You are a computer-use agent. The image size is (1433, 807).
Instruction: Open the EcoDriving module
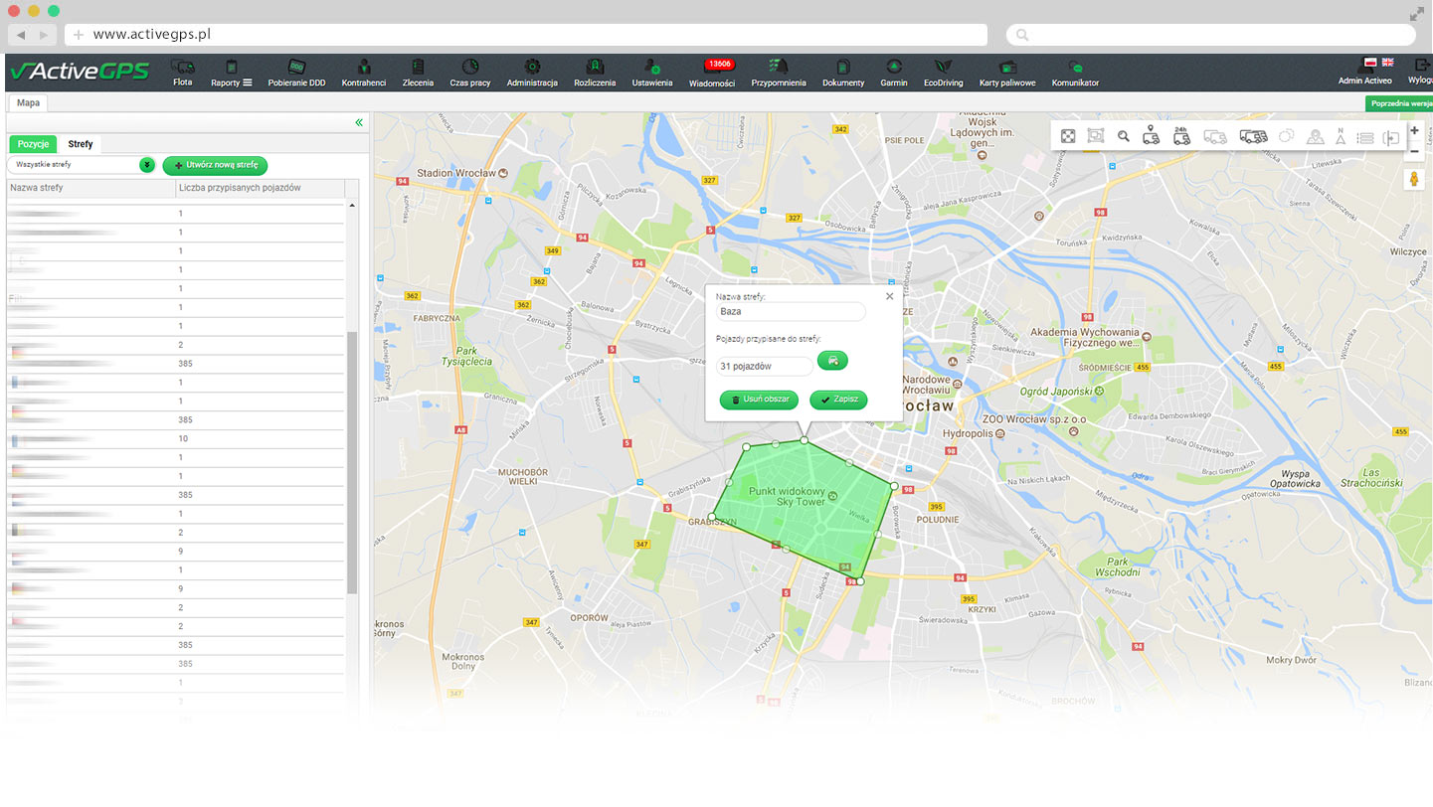pos(943,72)
